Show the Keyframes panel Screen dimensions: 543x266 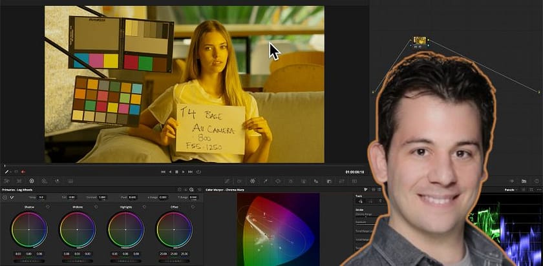[x=511, y=181]
